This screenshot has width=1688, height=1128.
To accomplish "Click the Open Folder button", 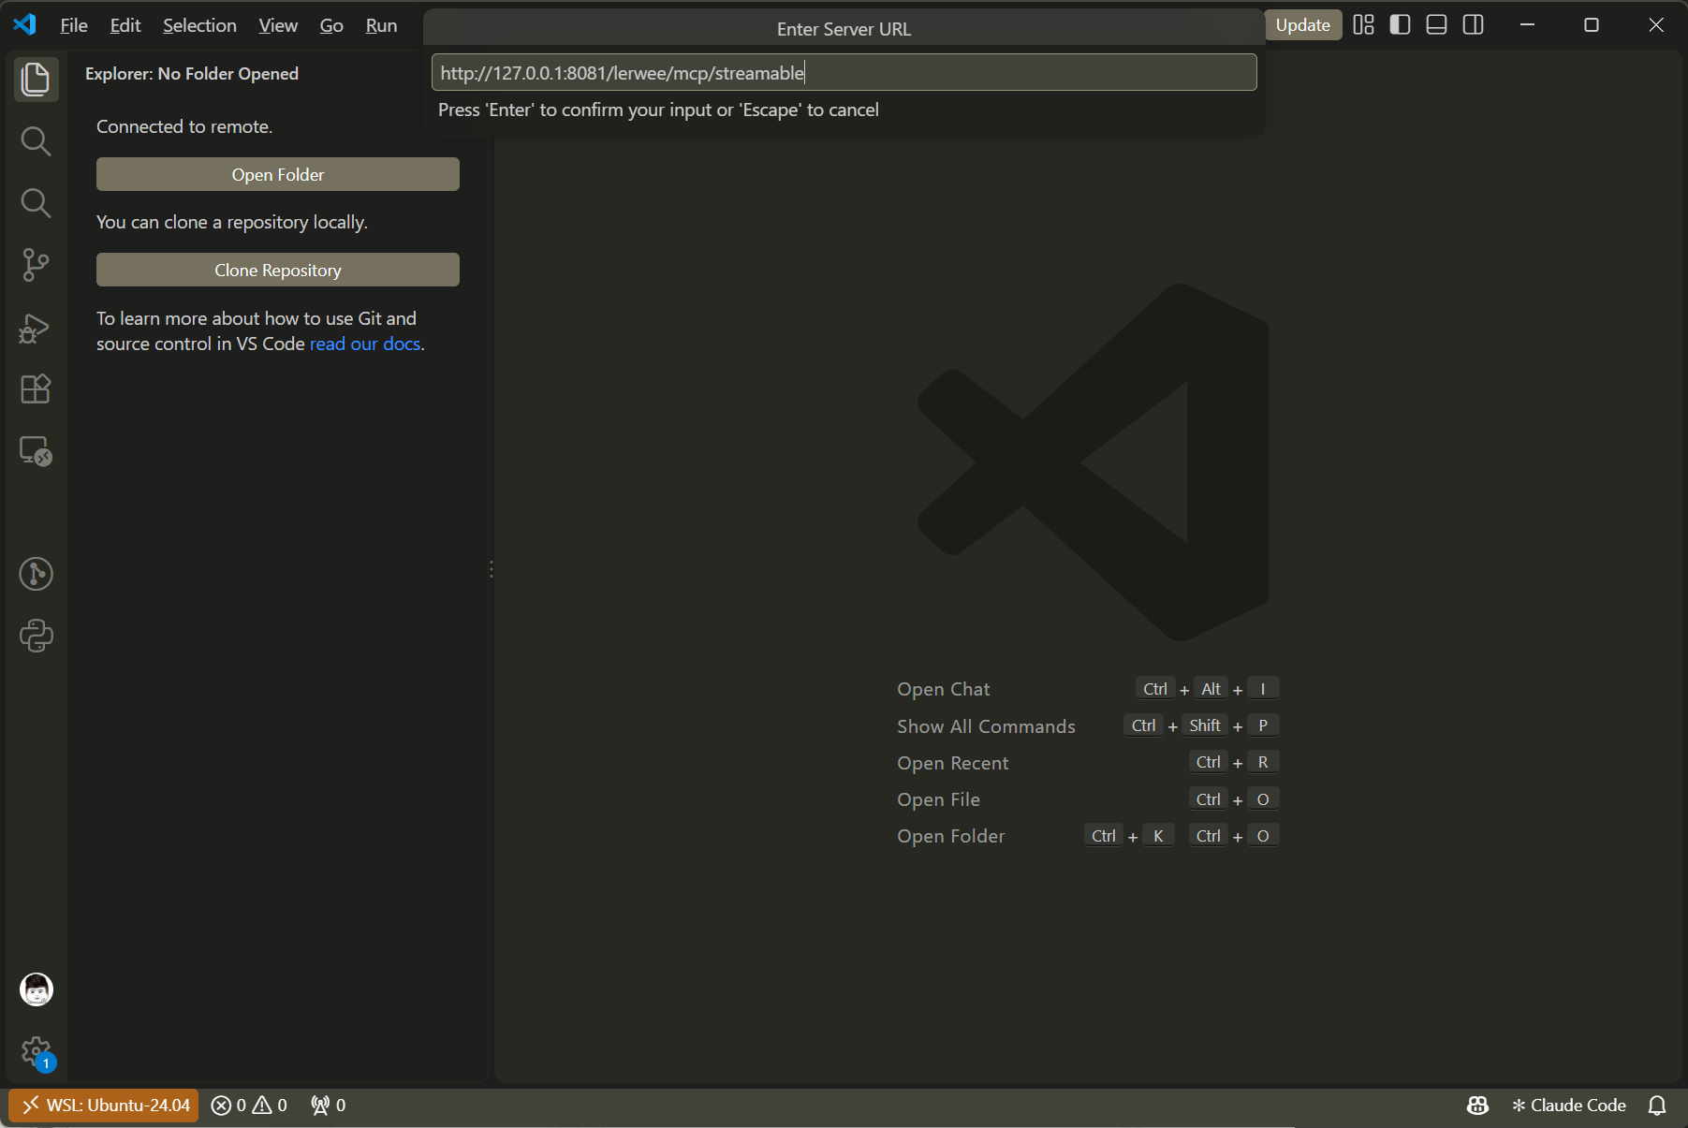I will (278, 174).
